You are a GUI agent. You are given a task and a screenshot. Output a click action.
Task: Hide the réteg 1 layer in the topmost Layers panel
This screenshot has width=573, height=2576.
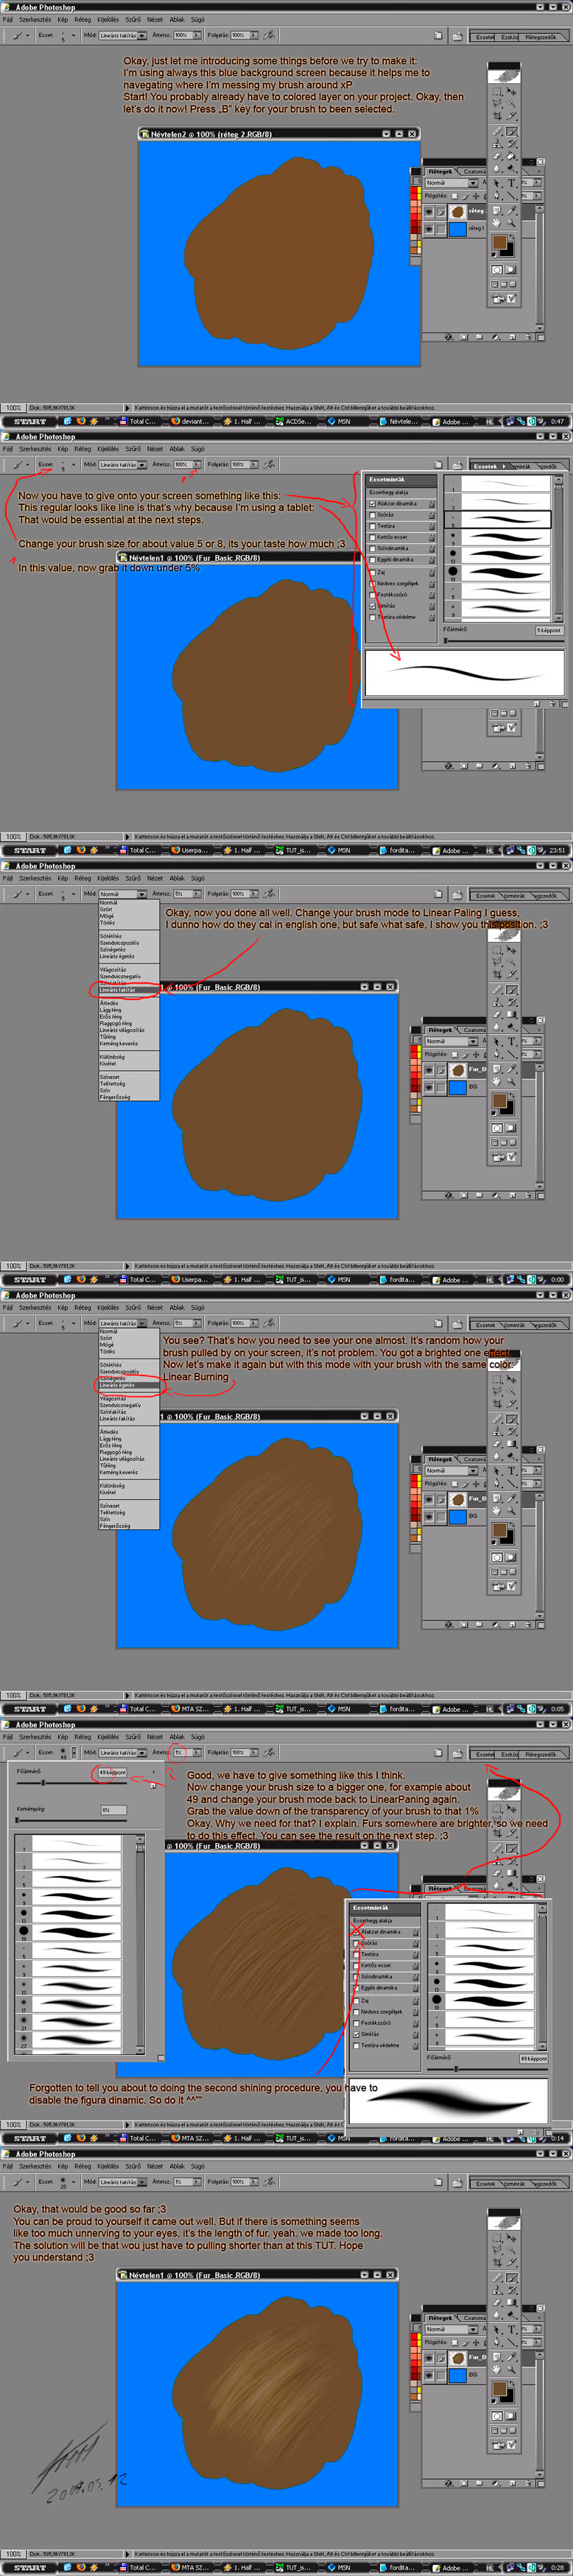[x=429, y=229]
